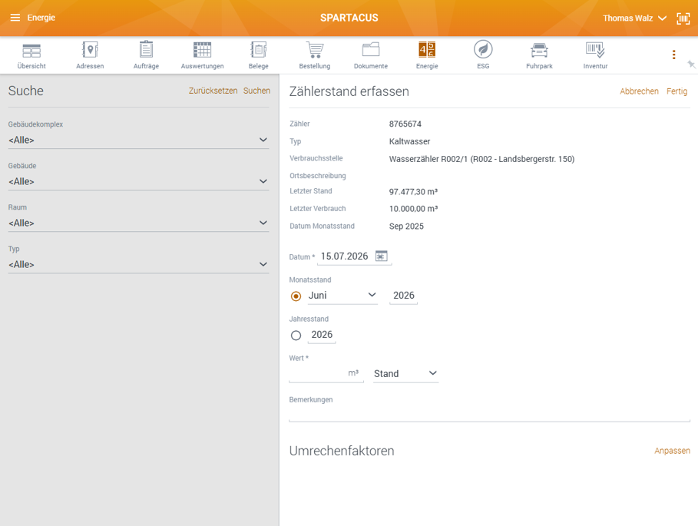
Task: Open the ESG leaf icon
Action: 483,49
